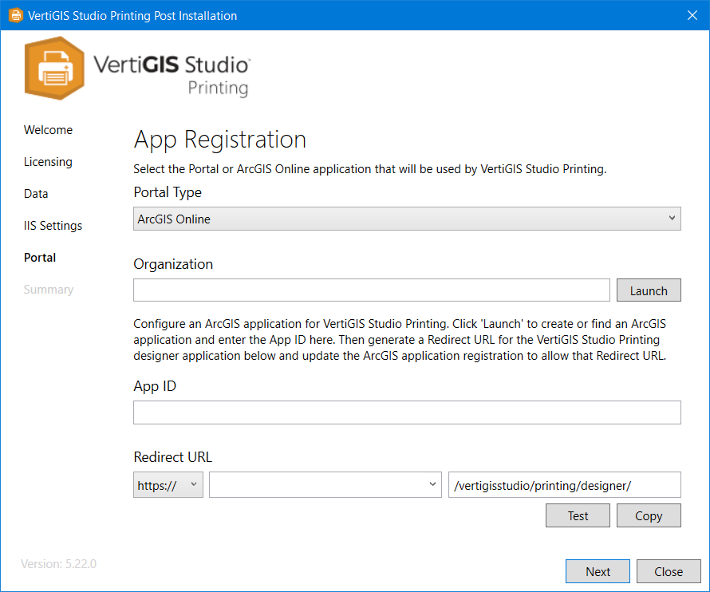Click Next to continue
Viewport: 710px width, 592px height.
click(598, 571)
